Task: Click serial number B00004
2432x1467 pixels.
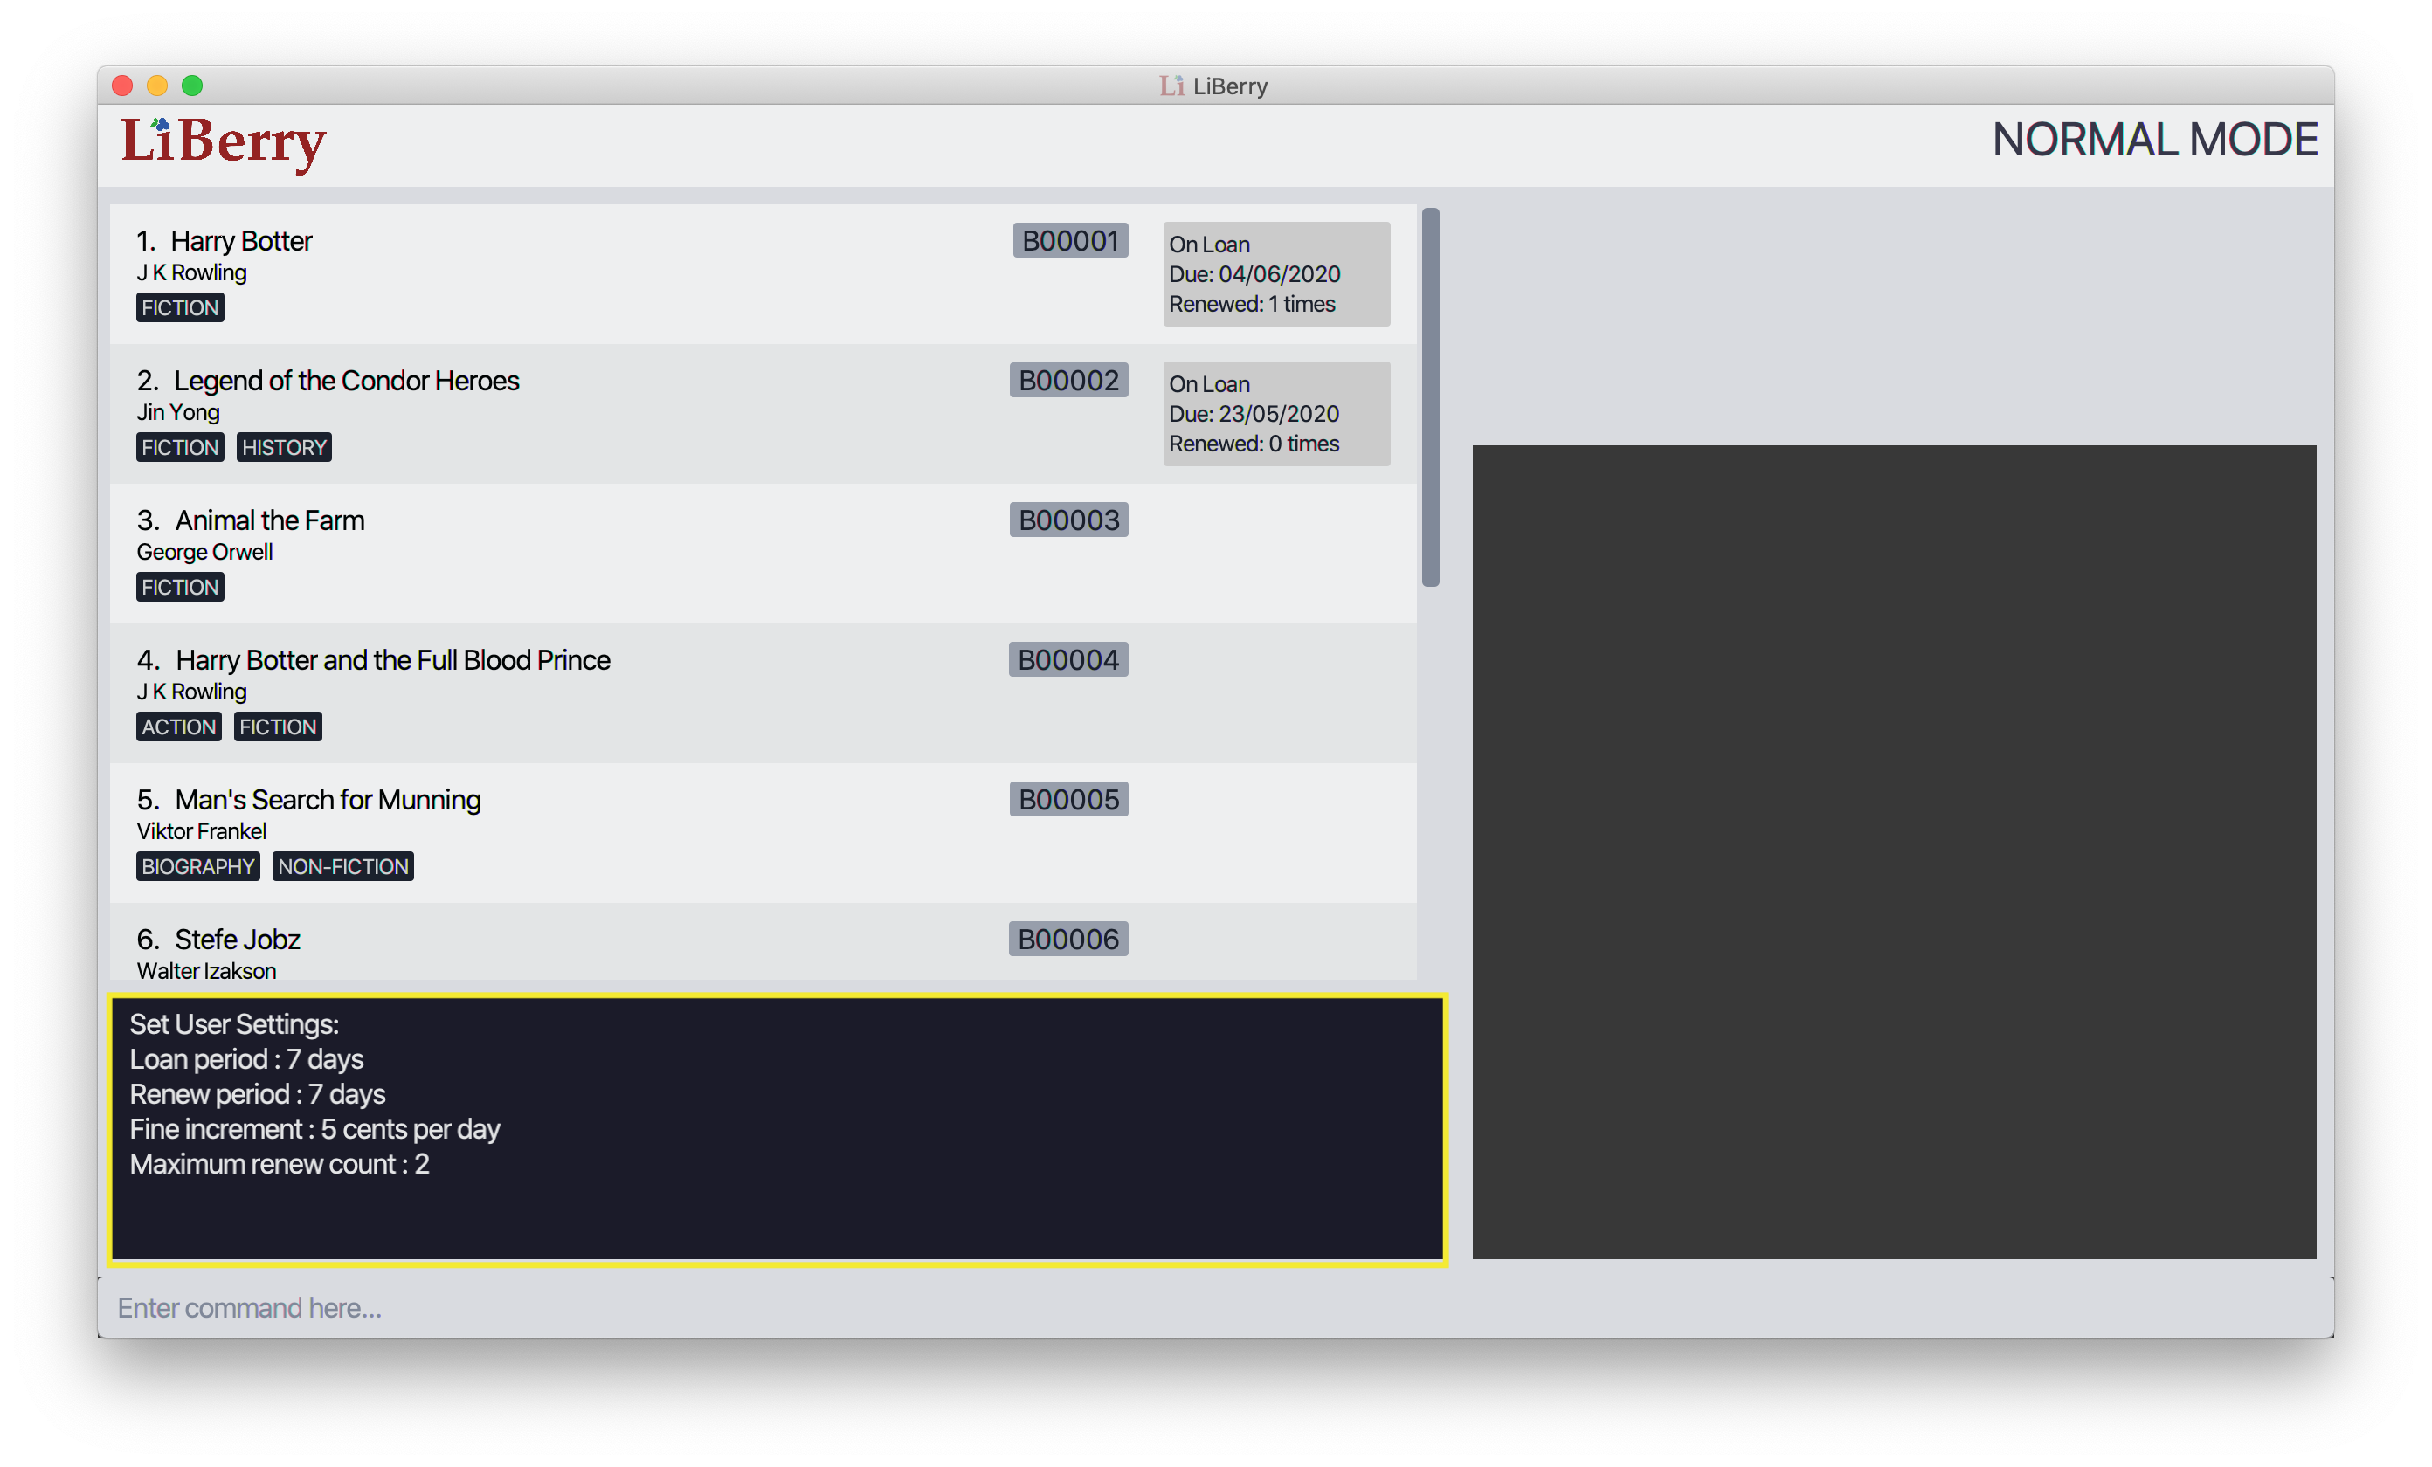Action: tap(1068, 660)
